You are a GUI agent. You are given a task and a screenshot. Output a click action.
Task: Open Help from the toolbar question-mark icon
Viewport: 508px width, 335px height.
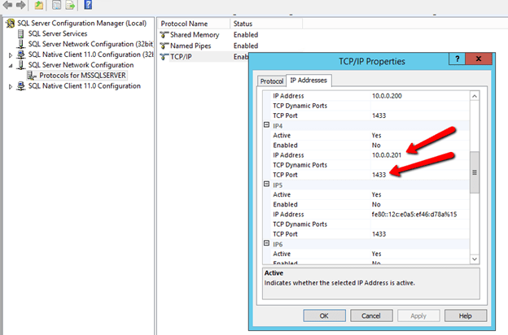(87, 5)
